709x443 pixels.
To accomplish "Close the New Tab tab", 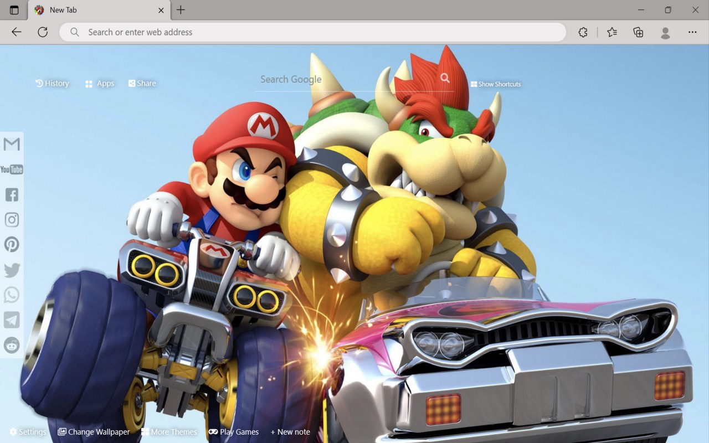I will coord(161,10).
